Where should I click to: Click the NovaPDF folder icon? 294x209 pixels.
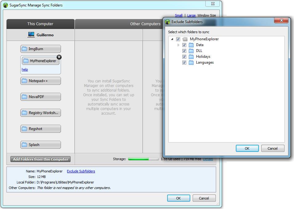tap(24, 97)
